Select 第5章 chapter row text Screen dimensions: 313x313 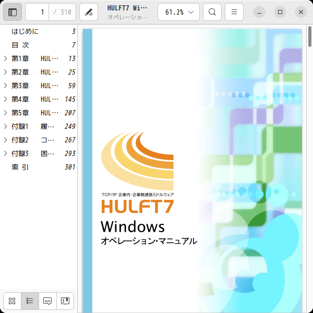[35, 113]
